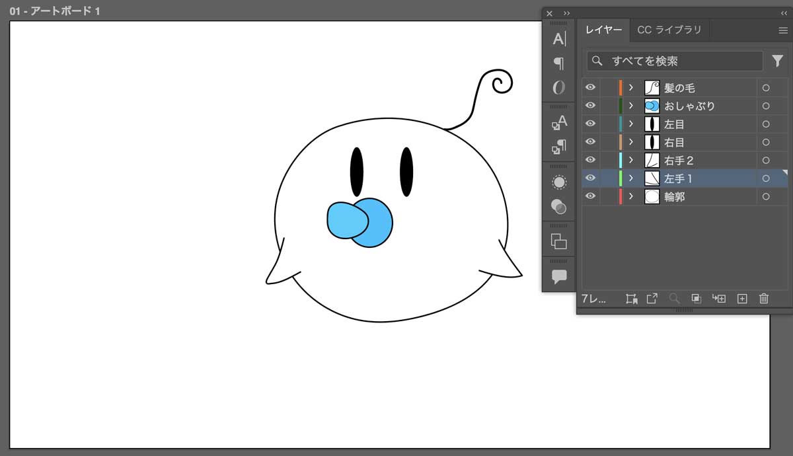Image resolution: width=793 pixels, height=456 pixels.
Task: Open the Character panel
Action: click(x=559, y=38)
